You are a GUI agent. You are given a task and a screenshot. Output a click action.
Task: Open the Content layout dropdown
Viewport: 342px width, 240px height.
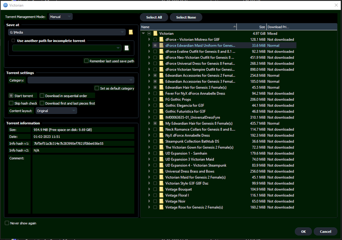(56, 111)
